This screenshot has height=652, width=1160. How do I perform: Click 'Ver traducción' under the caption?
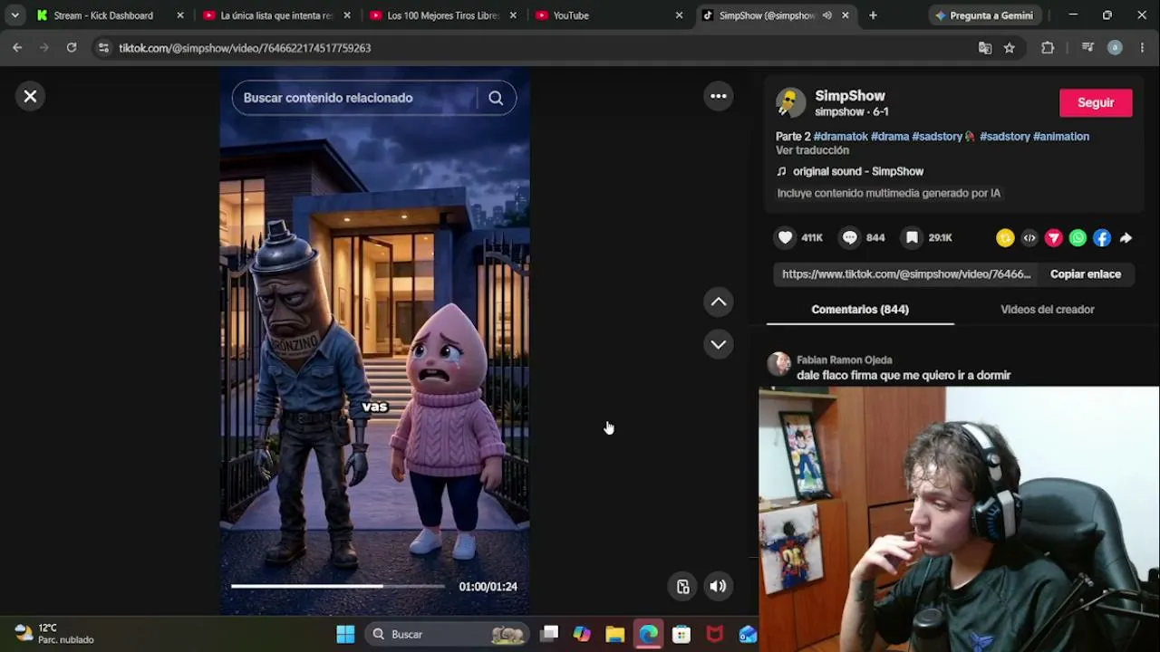tap(812, 150)
